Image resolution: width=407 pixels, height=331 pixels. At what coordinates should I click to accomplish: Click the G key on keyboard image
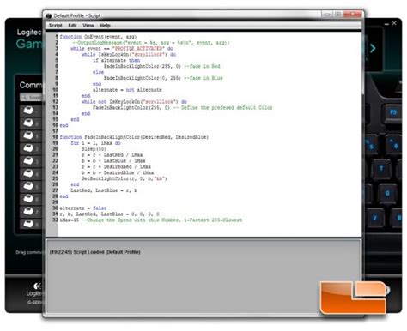click(x=387, y=194)
